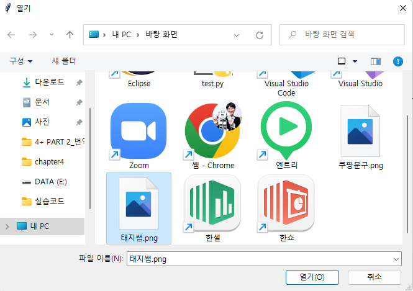Click 내 PC in the address breadcrumb

tap(122, 35)
